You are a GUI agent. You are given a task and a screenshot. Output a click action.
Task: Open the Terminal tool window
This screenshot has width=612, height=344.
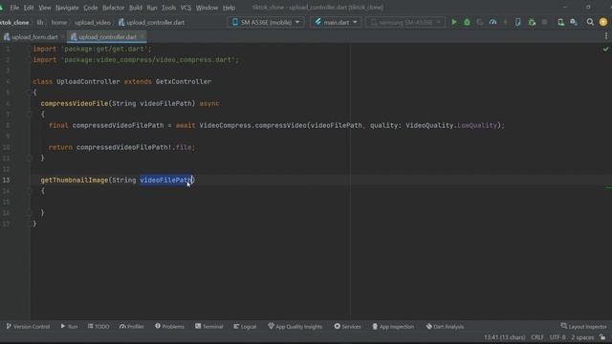(x=208, y=327)
